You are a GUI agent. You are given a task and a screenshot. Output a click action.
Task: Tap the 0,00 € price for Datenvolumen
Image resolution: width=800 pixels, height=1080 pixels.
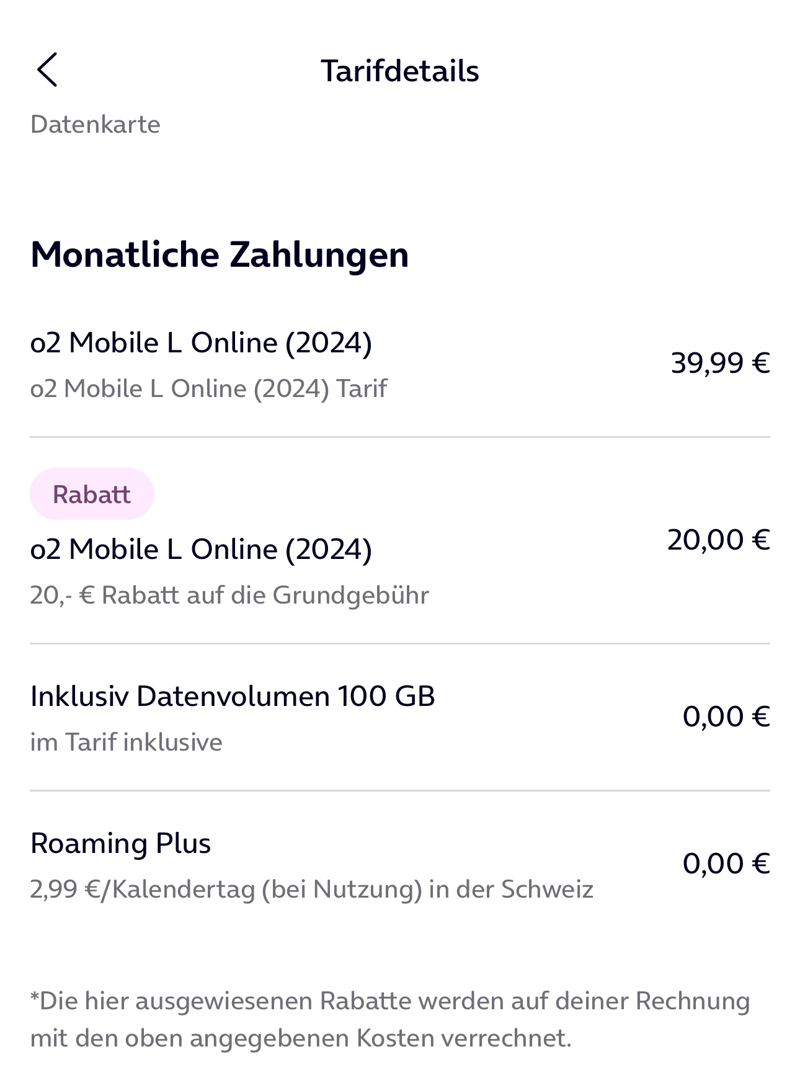[726, 717]
